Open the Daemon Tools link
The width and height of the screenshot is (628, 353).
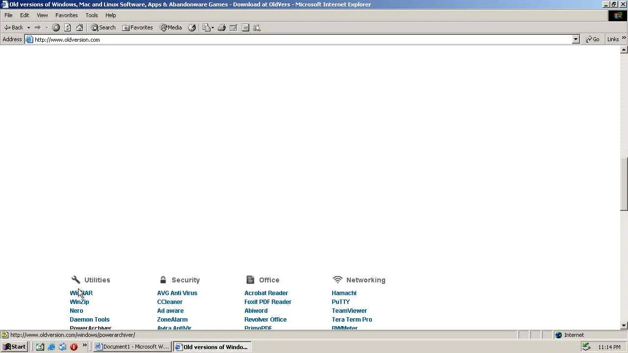90,320
